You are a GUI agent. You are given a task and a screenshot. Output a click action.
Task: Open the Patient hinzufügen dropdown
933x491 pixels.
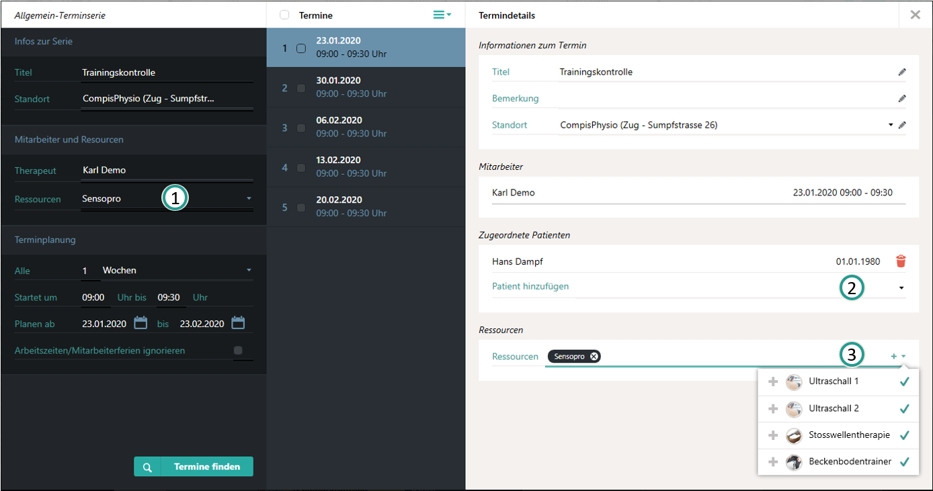pos(901,287)
